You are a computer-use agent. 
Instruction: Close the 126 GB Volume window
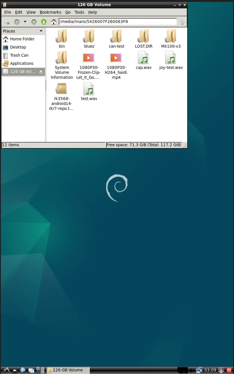pos(184,5)
